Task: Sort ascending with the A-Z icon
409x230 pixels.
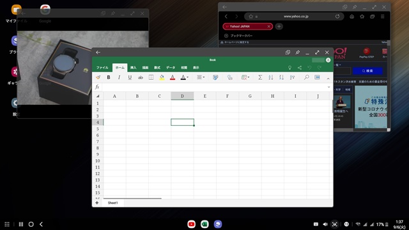Action: coord(271,77)
